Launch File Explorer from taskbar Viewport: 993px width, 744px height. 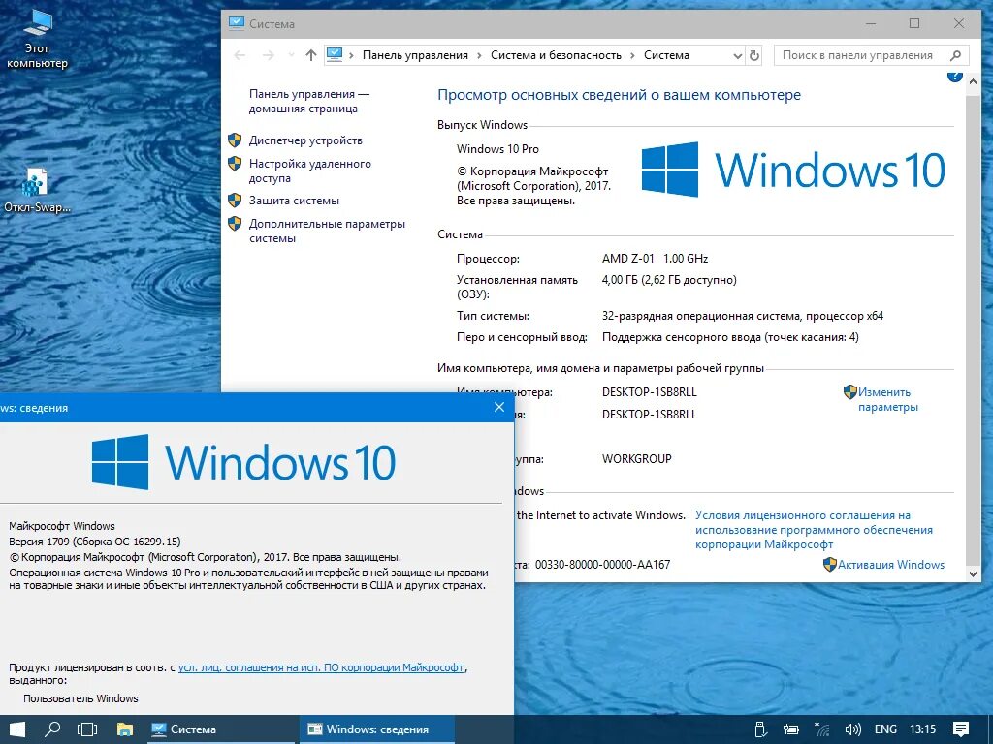(125, 729)
